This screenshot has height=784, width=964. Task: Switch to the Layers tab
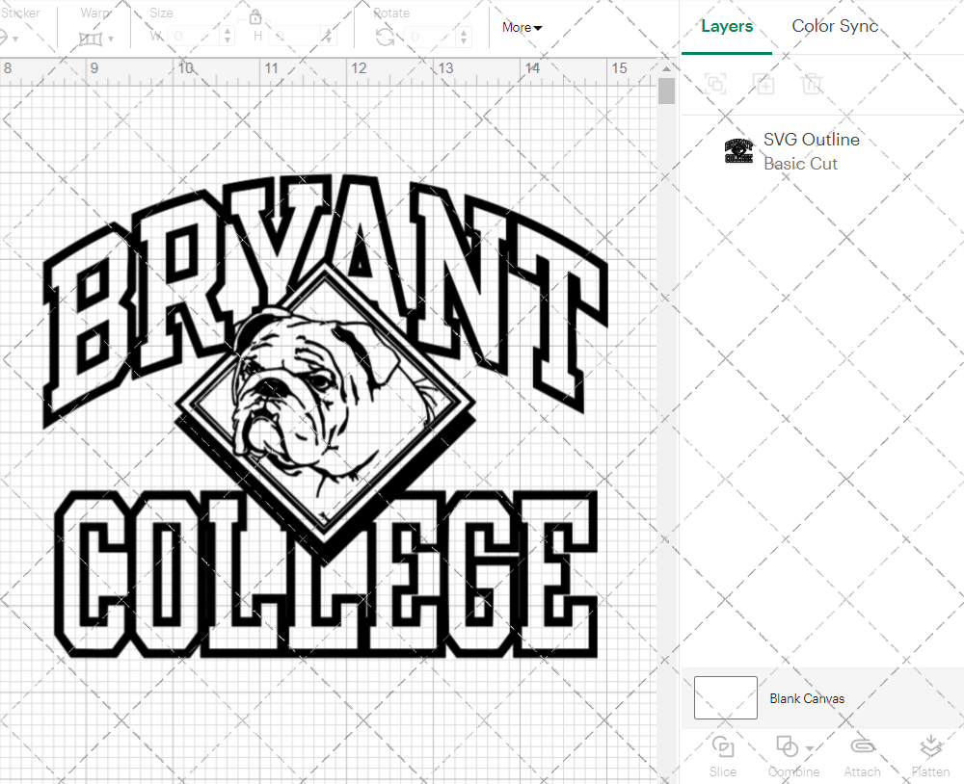727,26
